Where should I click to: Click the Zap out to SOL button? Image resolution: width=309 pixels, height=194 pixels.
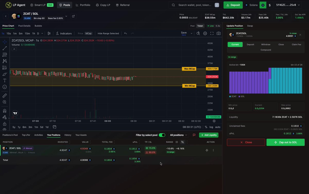point(286,142)
